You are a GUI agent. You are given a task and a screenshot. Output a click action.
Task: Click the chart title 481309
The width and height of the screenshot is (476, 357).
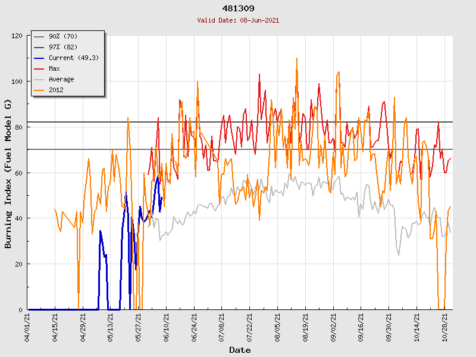pos(238,8)
